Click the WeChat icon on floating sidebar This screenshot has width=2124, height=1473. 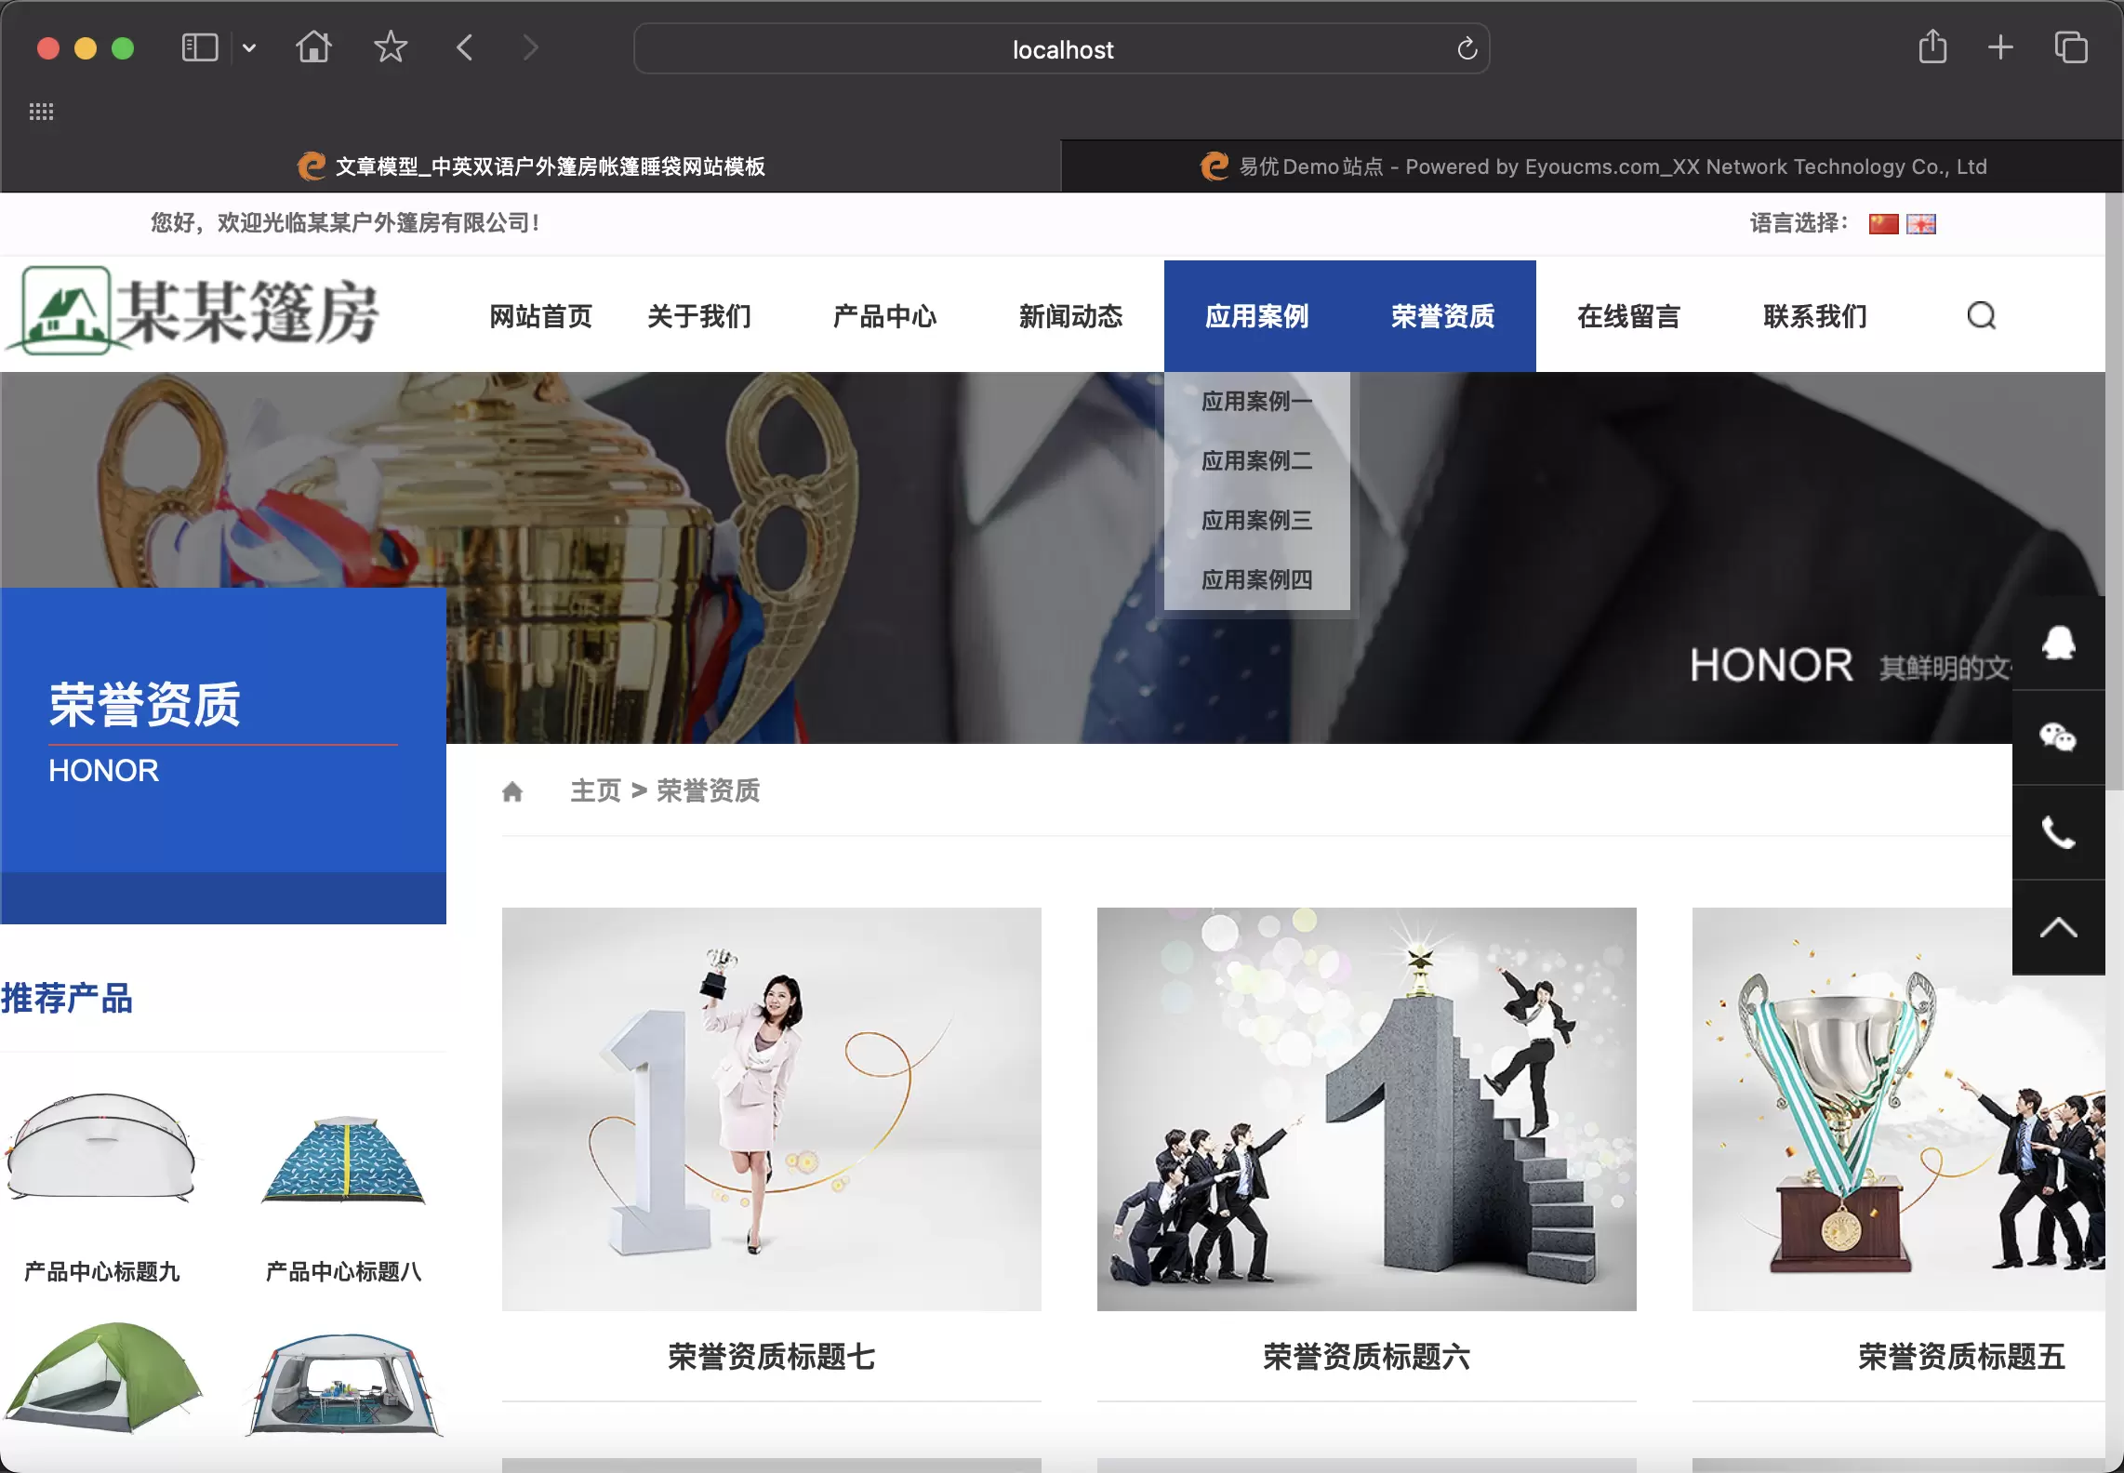pyautogui.click(x=2059, y=737)
